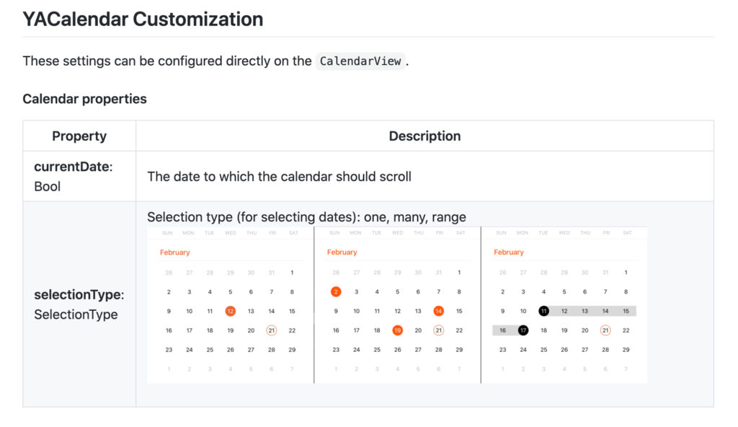The width and height of the screenshot is (738, 427).
Task: Click black range-end day 17 in right calendar
Action: click(x=523, y=330)
